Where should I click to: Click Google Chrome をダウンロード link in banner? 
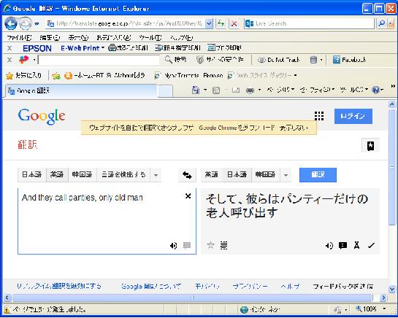pos(237,128)
